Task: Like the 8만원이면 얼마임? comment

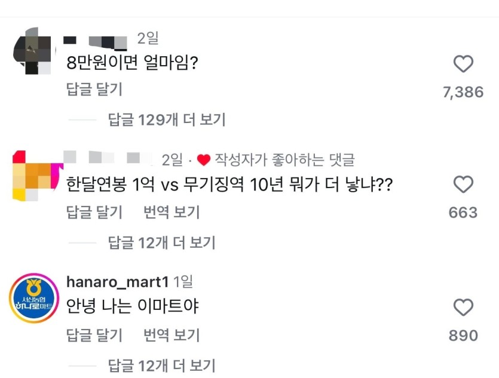Action: (463, 63)
